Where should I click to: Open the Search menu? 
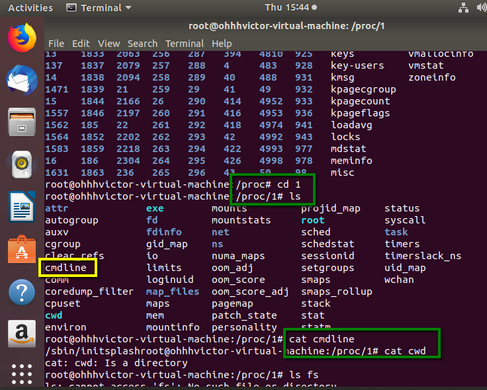(142, 44)
